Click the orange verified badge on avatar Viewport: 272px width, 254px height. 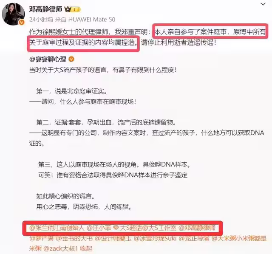tap(22, 22)
